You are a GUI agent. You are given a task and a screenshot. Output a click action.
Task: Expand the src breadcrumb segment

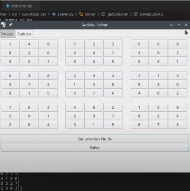[14, 14]
